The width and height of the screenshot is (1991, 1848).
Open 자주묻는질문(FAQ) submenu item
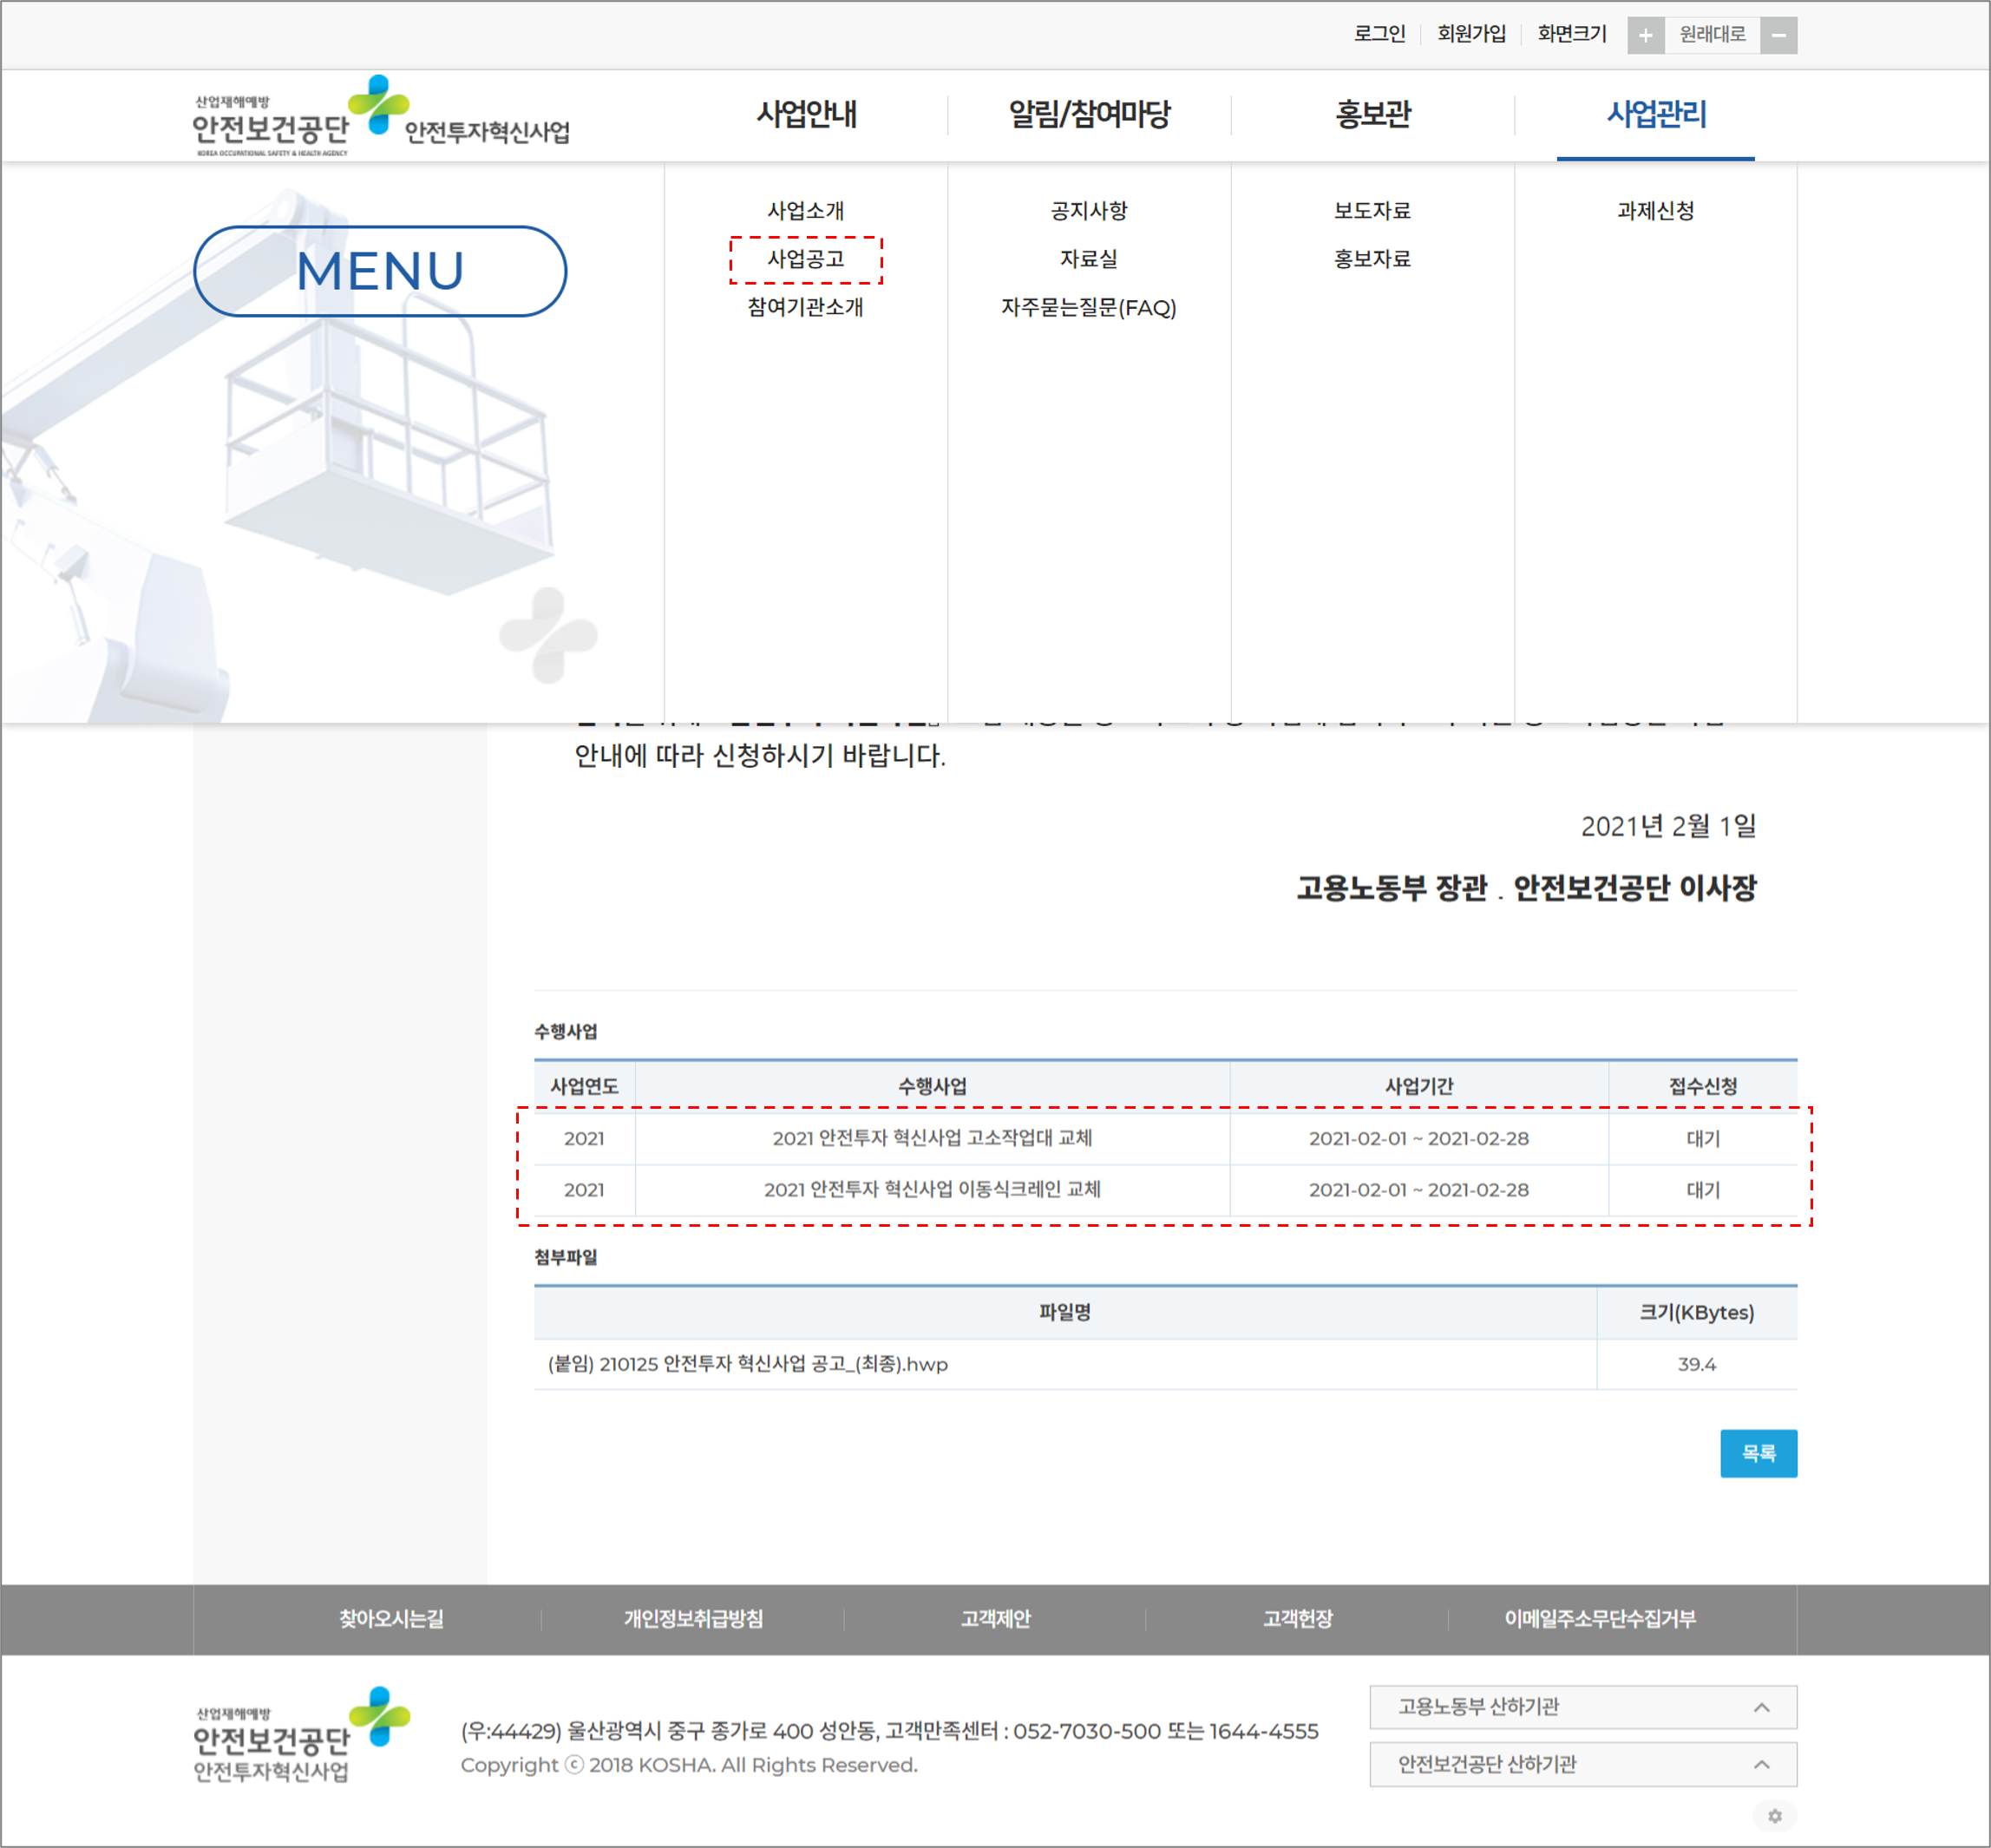click(x=1088, y=308)
